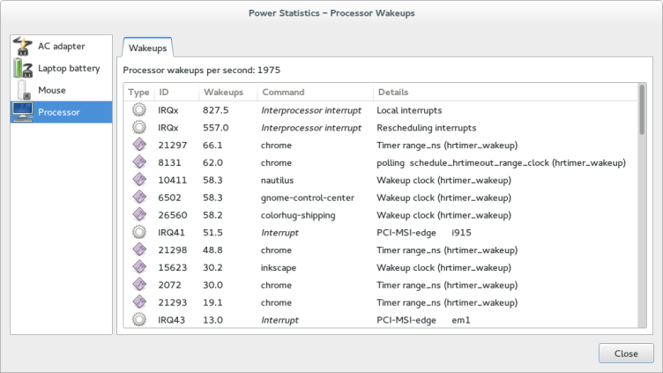The height and width of the screenshot is (373, 663).
Task: Click diamond icon next to inkscape row
Action: click(138, 267)
